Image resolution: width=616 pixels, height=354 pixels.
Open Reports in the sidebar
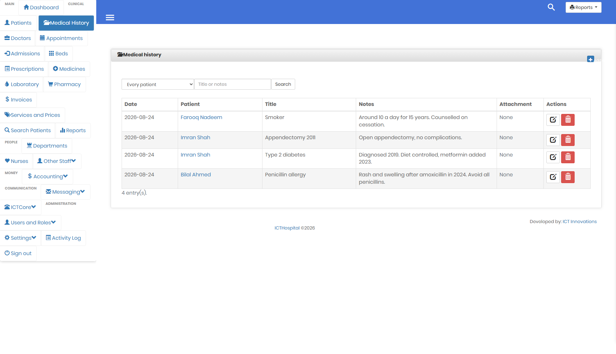(x=73, y=130)
